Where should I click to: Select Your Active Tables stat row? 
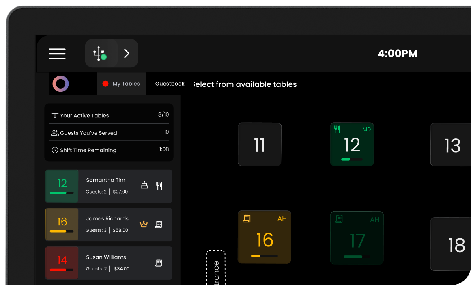tap(110, 115)
